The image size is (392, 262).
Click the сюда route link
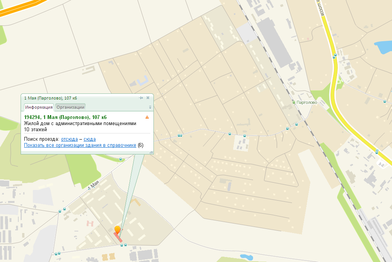(89, 139)
